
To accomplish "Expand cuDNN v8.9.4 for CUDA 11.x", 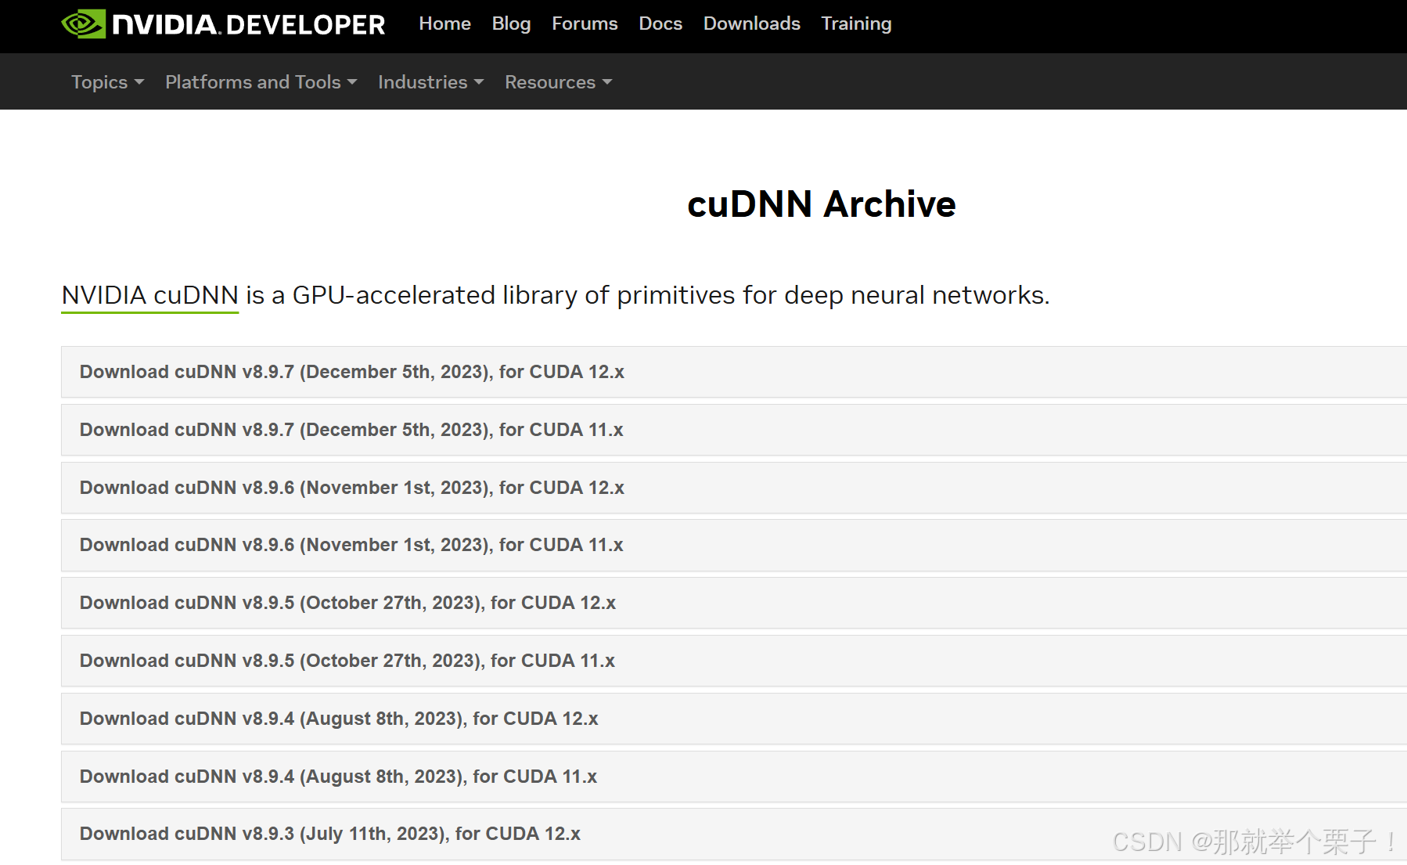I will 734,777.
